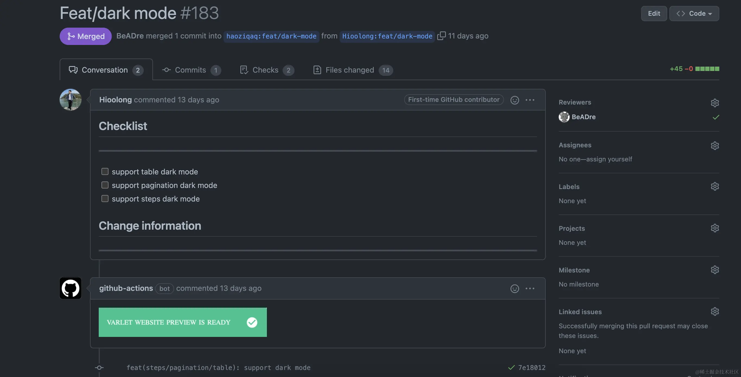
Task: Open Reviewers settings gear
Action: (715, 103)
